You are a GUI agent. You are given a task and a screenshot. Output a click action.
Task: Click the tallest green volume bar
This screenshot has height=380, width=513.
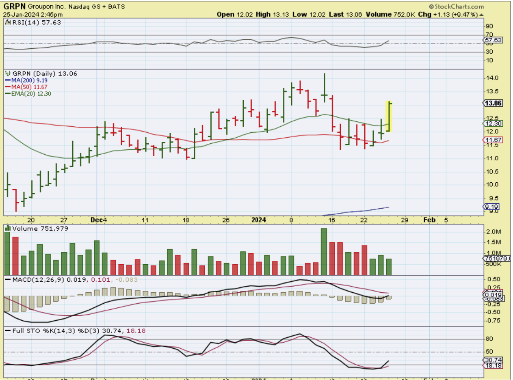(x=324, y=252)
